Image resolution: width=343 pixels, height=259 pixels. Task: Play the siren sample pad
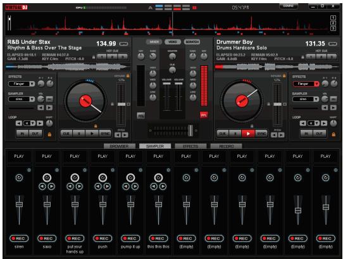(19, 156)
